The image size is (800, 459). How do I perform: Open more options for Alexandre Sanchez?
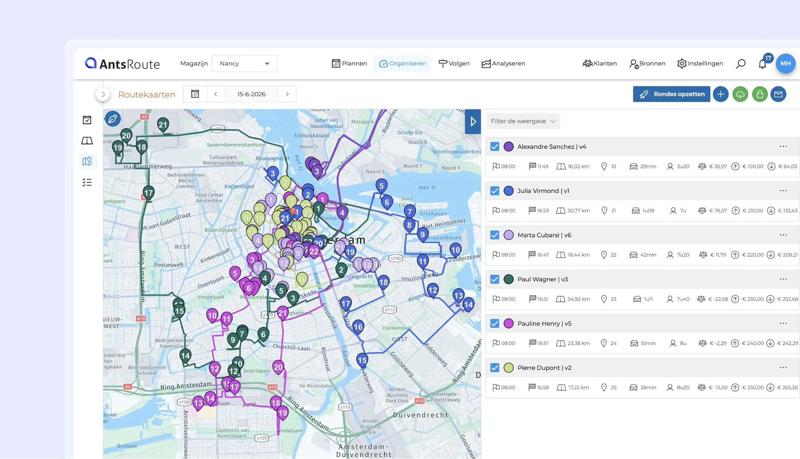coord(783,146)
